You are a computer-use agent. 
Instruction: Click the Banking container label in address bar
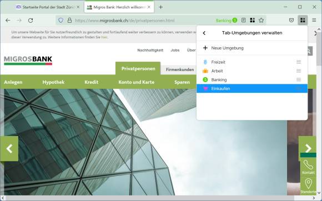[226, 21]
